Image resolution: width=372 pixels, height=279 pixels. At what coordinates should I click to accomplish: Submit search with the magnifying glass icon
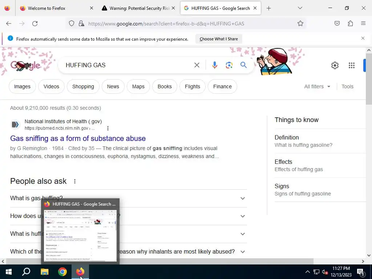click(243, 65)
